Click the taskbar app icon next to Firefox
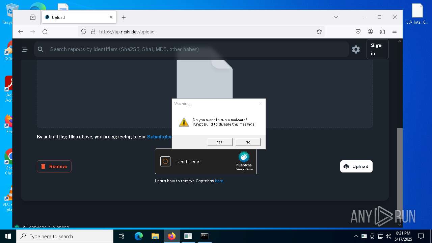Viewport: 432px width, 243px height. coord(188,236)
